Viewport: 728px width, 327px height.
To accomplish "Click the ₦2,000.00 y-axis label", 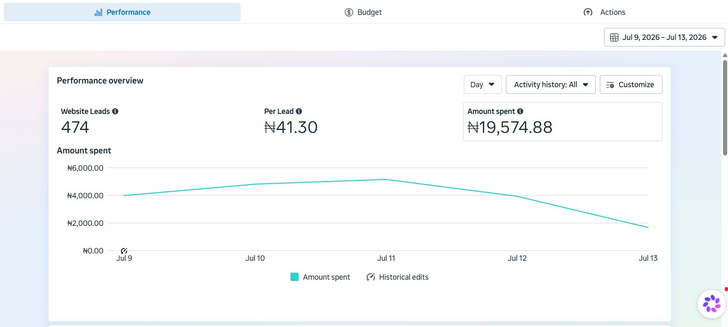I will (85, 223).
